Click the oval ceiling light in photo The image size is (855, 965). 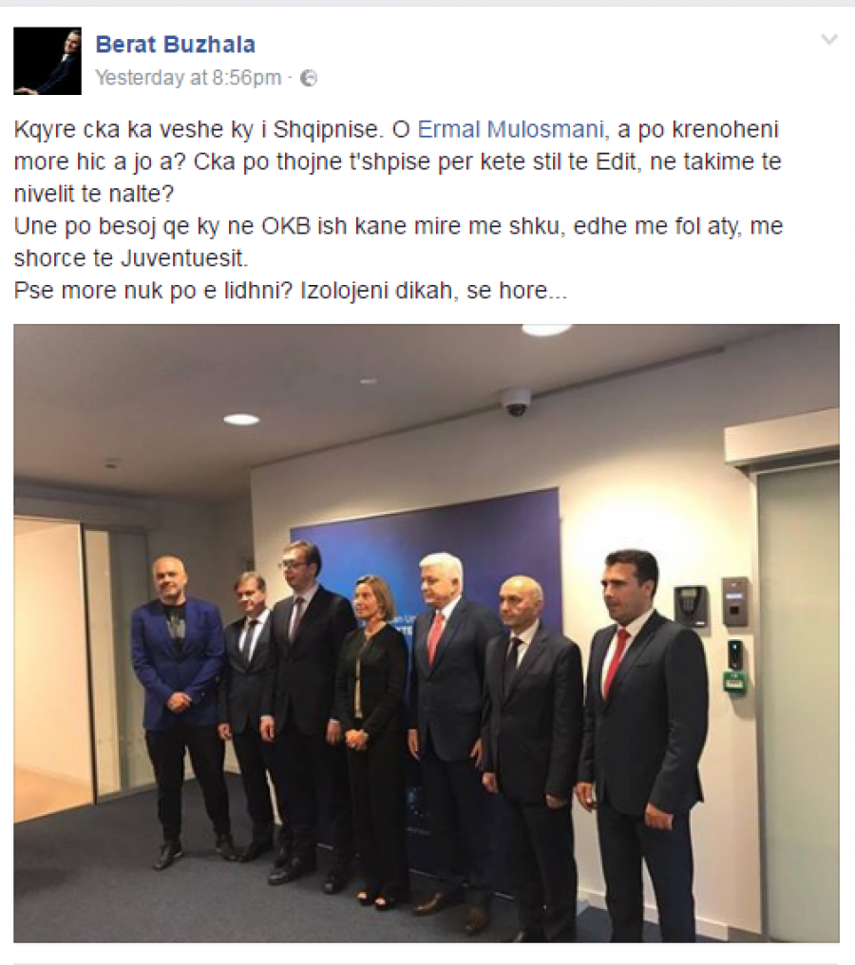click(x=241, y=420)
